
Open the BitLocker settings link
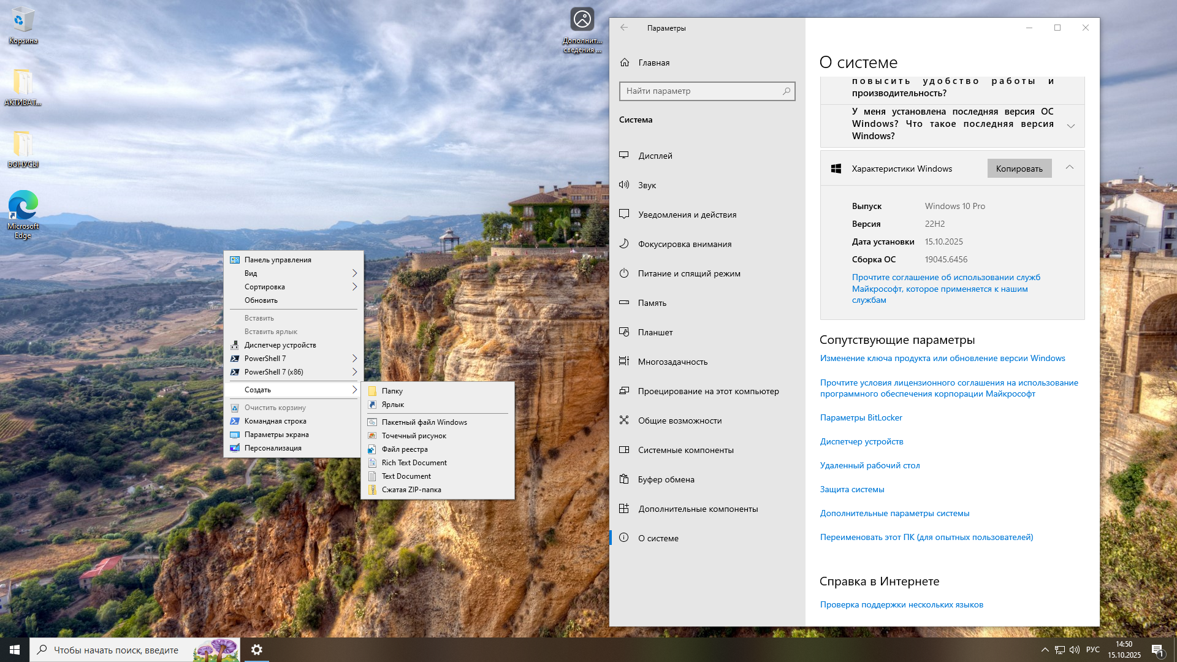[x=861, y=417]
